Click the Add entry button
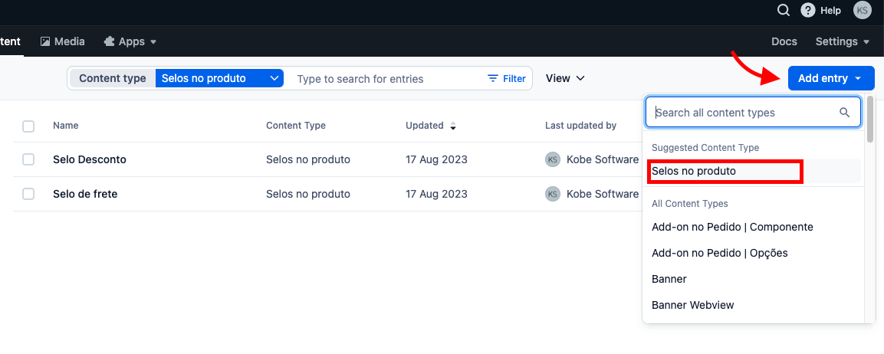Image resolution: width=884 pixels, height=354 pixels. click(x=830, y=78)
